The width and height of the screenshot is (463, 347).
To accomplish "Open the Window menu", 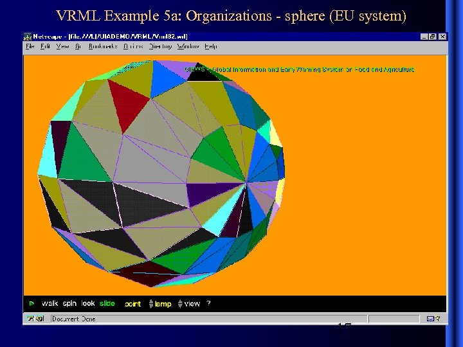I will [188, 46].
